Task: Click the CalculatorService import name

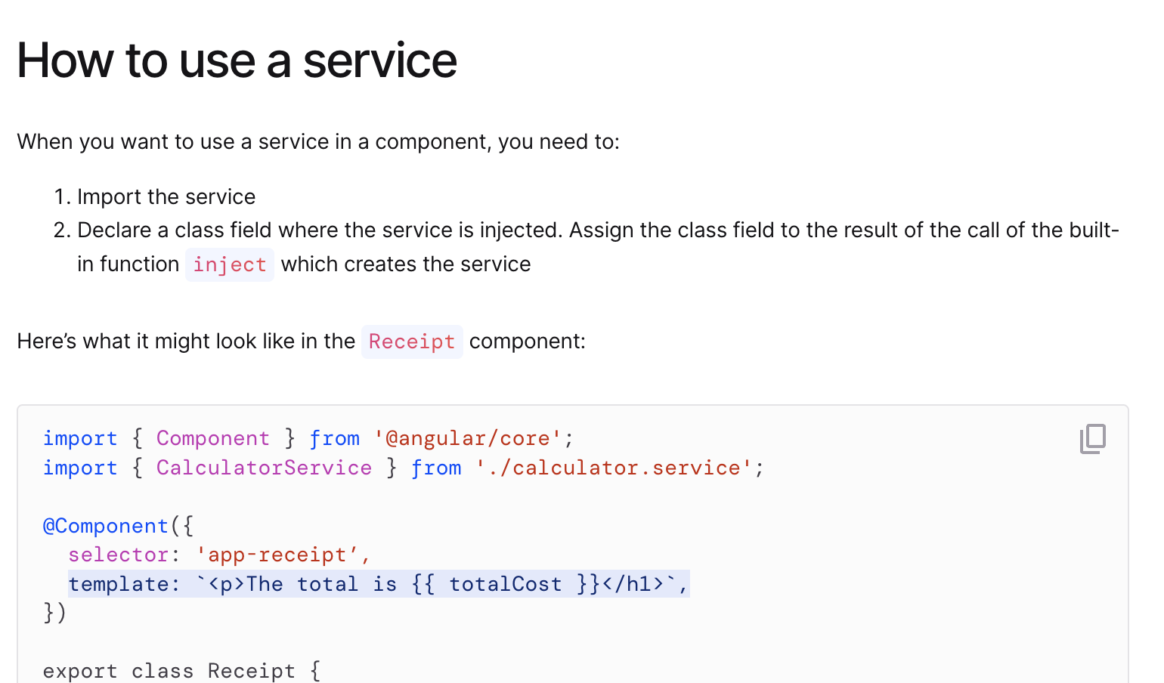Action: 264,468
